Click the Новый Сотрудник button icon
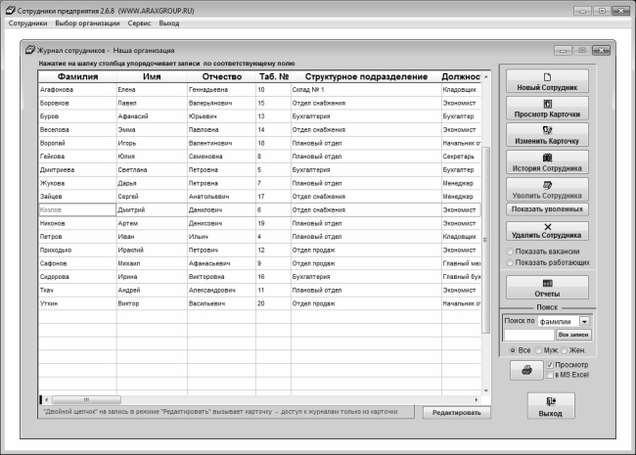636x455 pixels. (547, 77)
